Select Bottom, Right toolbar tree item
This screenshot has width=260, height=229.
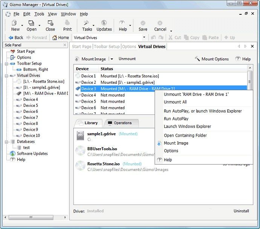pos(35,69)
